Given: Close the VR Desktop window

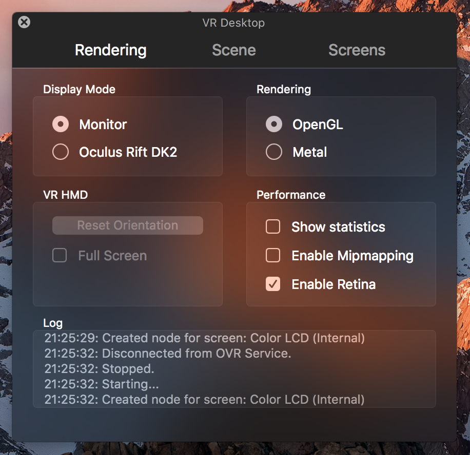Looking at the screenshot, I should [24, 22].
